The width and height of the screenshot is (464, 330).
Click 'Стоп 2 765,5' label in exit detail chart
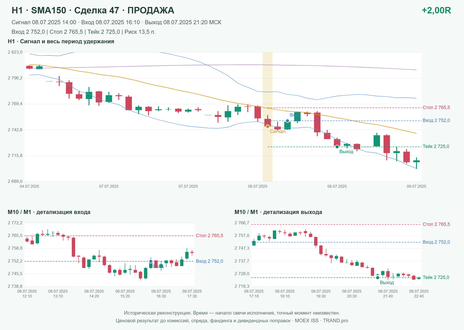436,224
